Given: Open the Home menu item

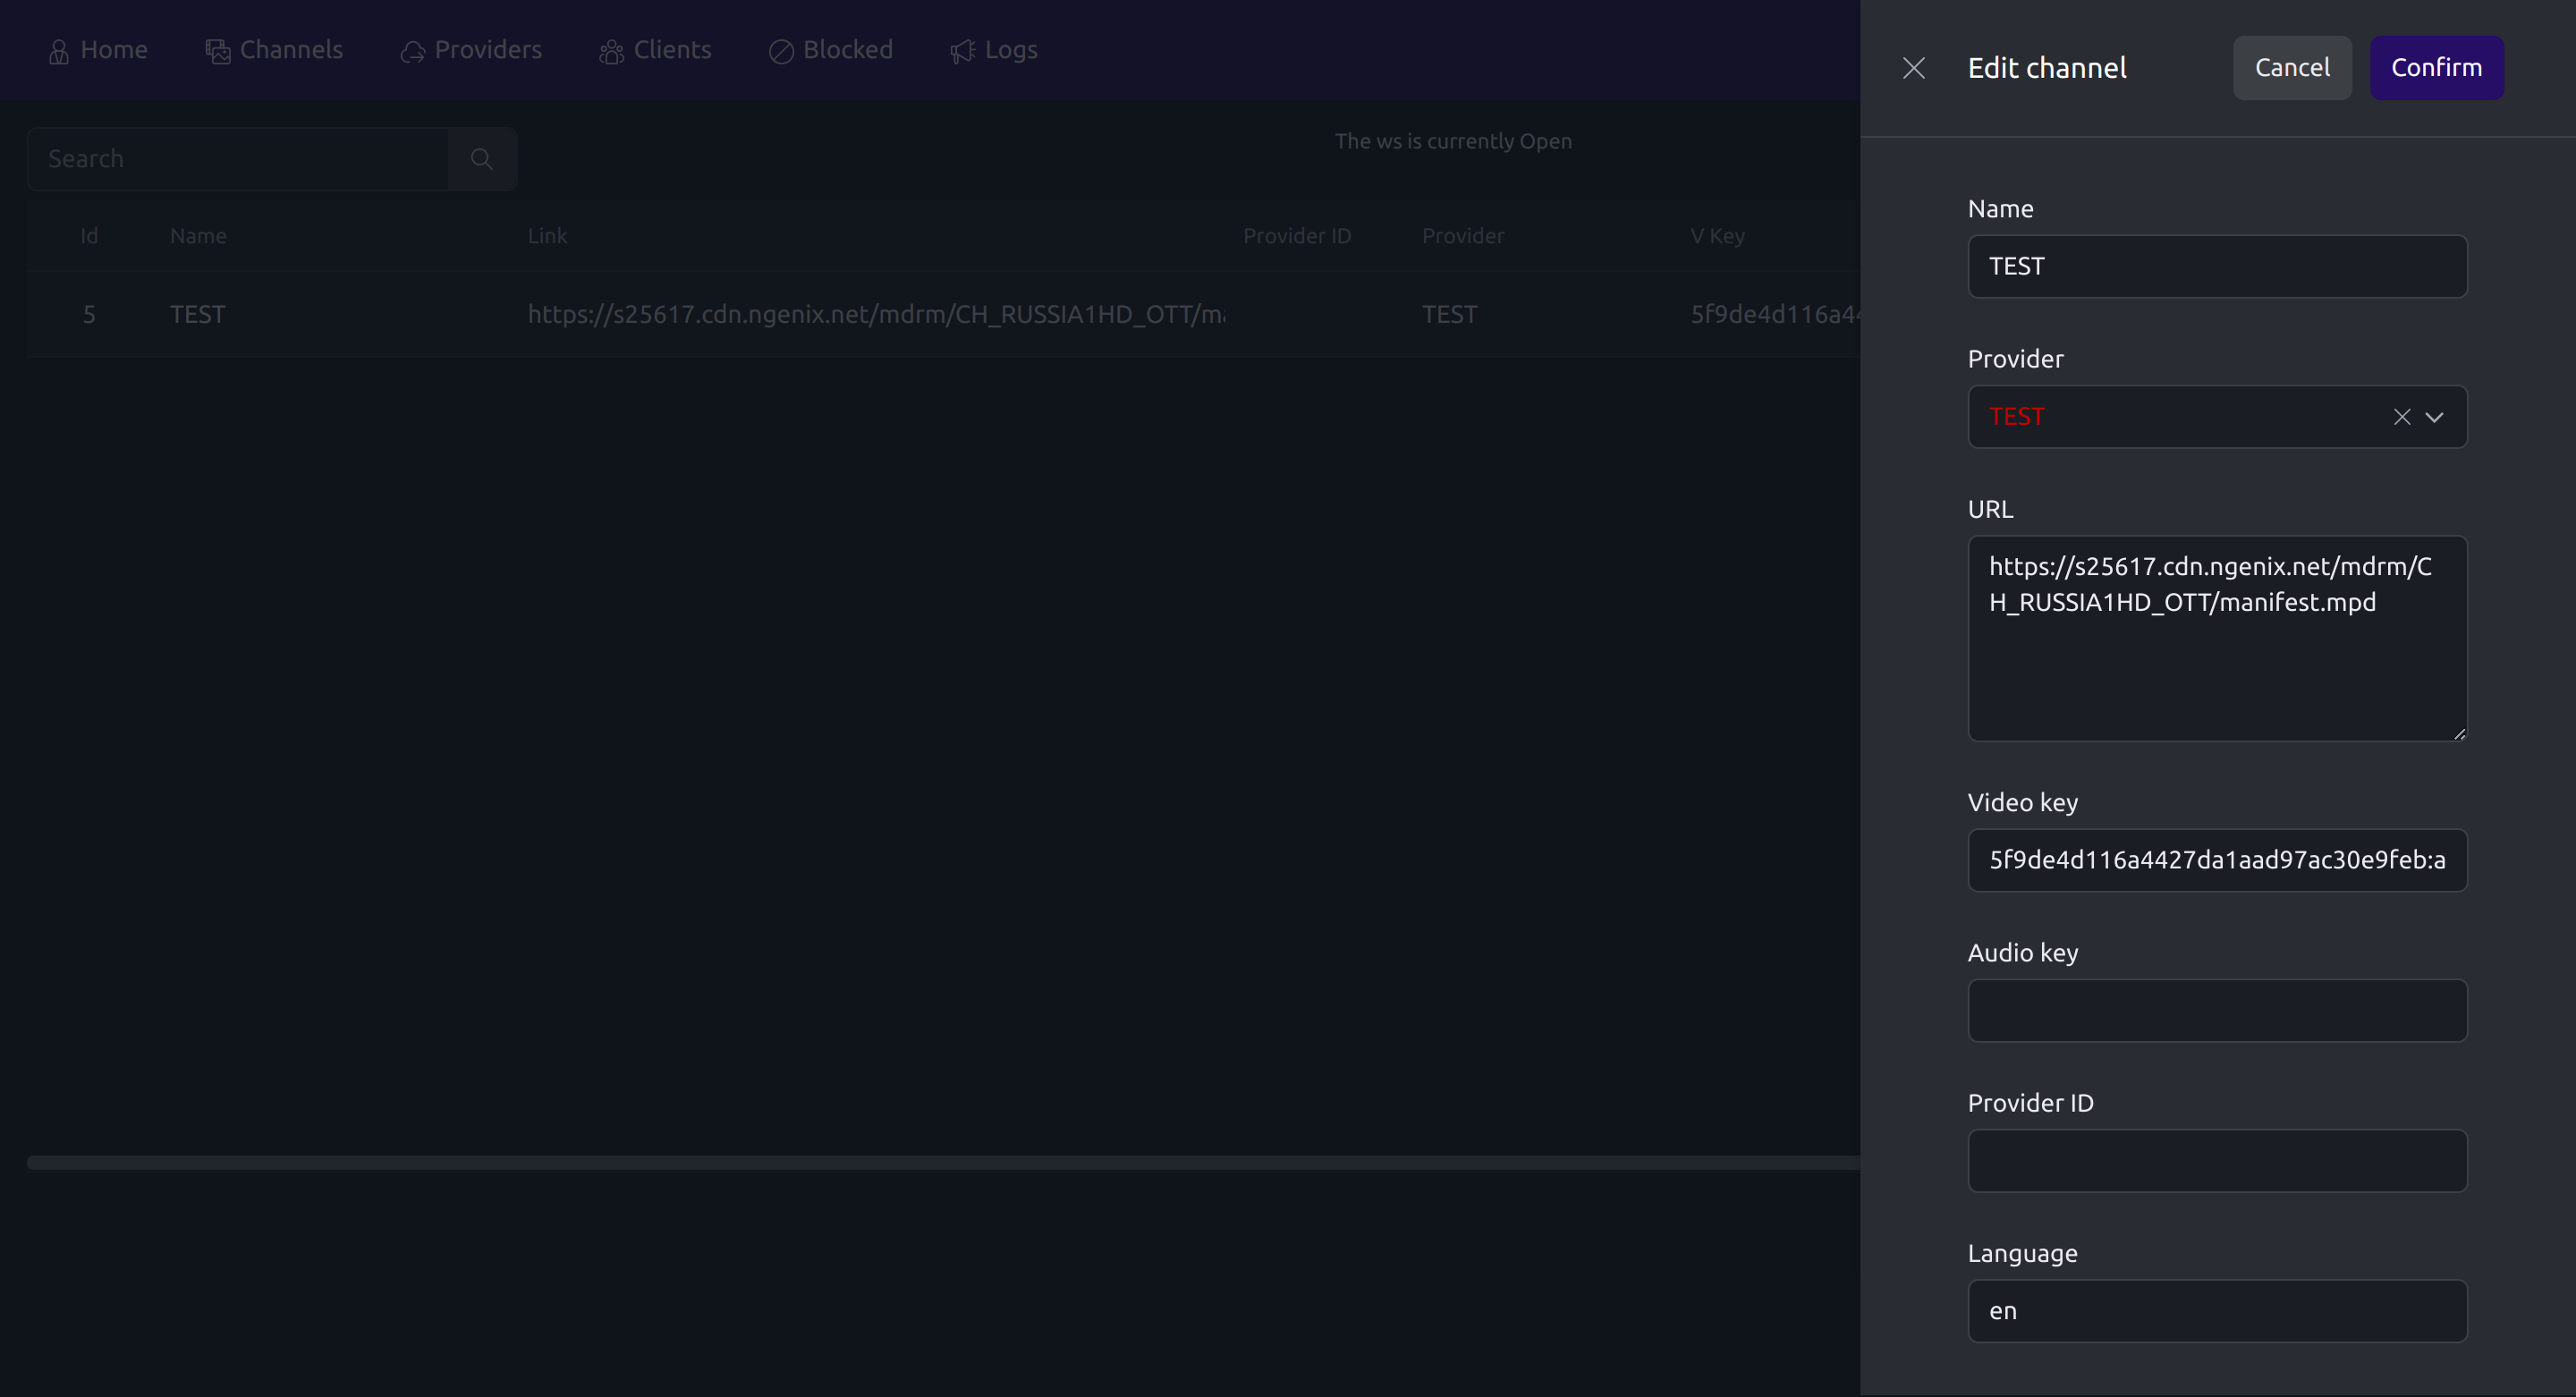Looking at the screenshot, I should (x=98, y=50).
